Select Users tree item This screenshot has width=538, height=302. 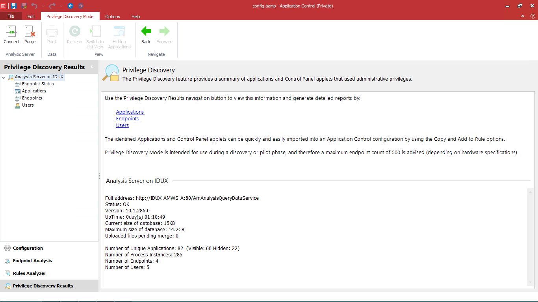[28, 105]
